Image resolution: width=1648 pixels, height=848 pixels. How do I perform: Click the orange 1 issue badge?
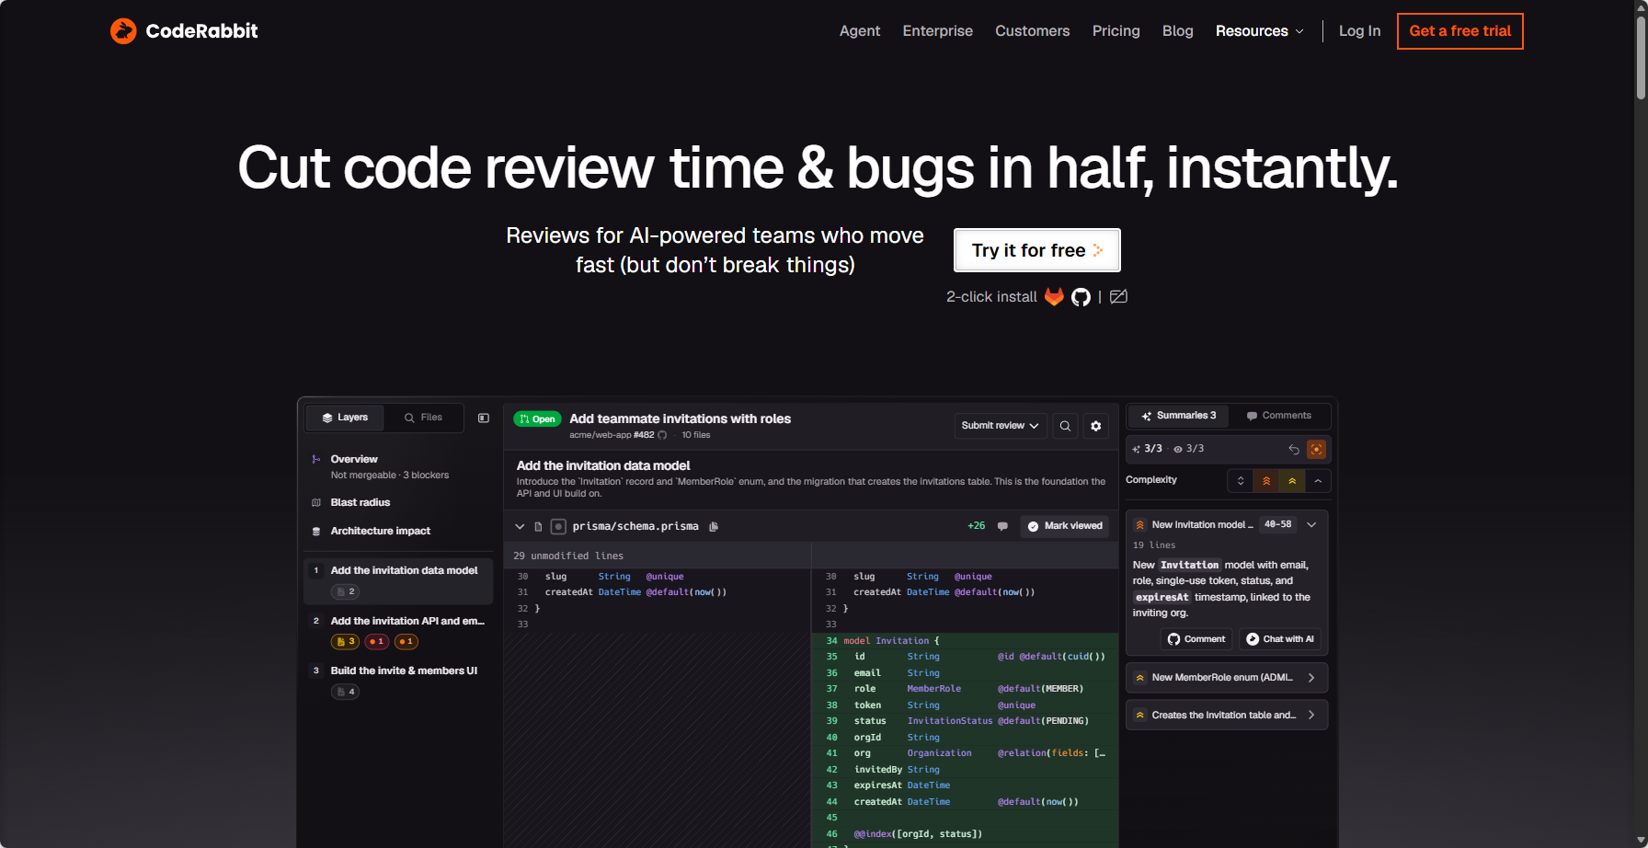406,641
